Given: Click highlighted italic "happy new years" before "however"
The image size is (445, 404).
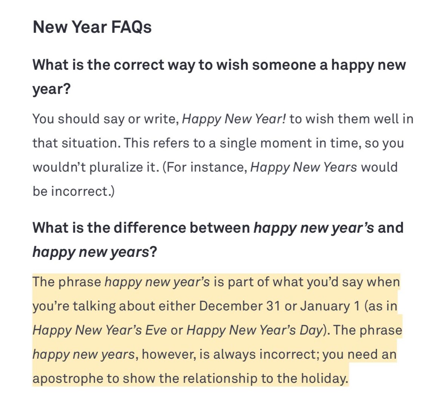Looking at the screenshot, I should pyautogui.click(x=83, y=354).
